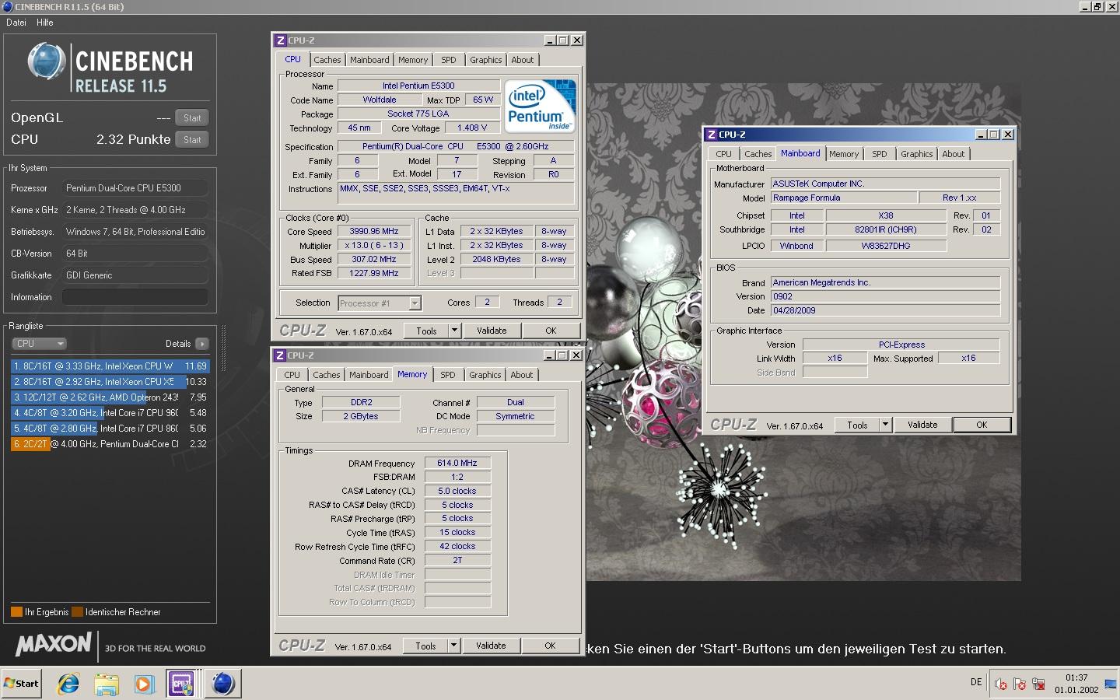Viewport: 1120px width, 700px height.
Task: Start the OpenGL benchmark
Action: (192, 118)
